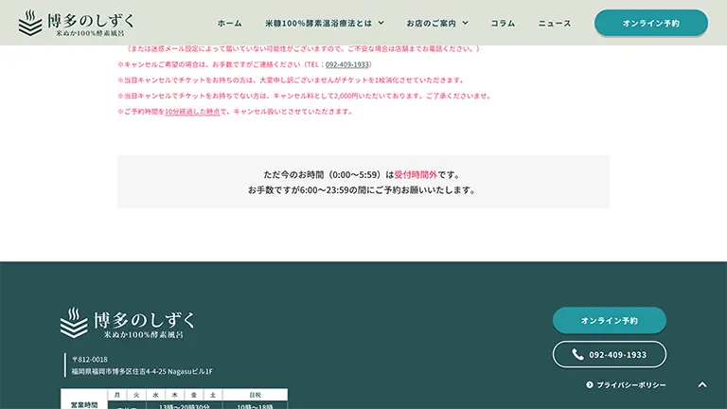
Task: Click the 土 column header in hours table
Action: pyautogui.click(x=213, y=395)
